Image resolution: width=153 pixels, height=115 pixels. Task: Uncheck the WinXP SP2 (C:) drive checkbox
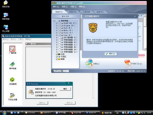pos(60,23)
